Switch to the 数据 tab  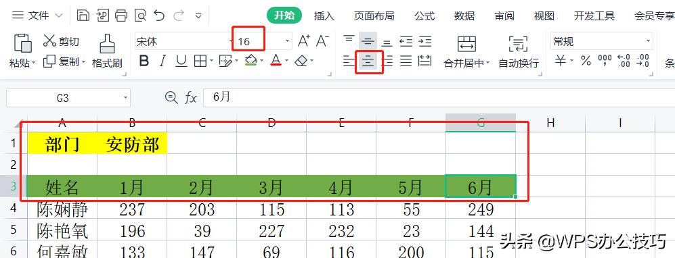tap(464, 16)
